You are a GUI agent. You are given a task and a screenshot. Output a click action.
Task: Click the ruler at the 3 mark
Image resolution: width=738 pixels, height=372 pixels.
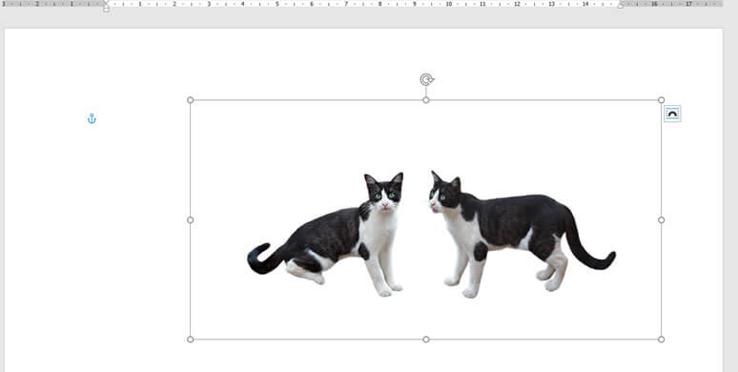point(209,4)
